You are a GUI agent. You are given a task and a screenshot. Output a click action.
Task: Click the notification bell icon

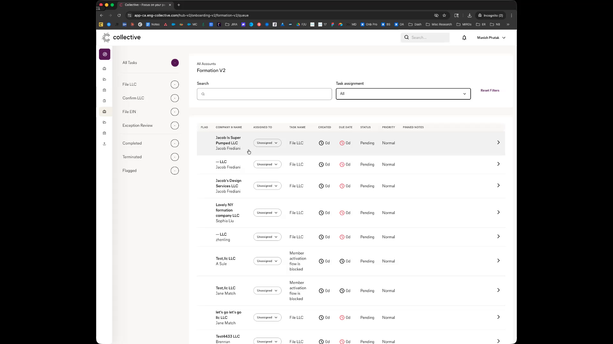(x=464, y=38)
